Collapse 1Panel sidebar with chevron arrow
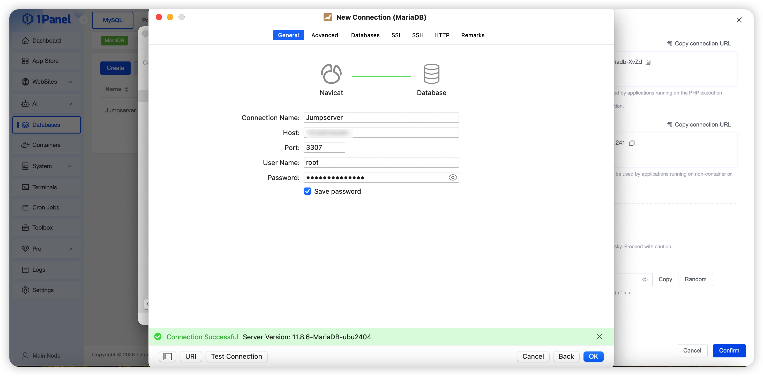Image resolution: width=763 pixels, height=376 pixels. [84, 20]
